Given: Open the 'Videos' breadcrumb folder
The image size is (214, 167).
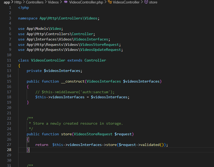Looking at the screenshot, I should (53, 2).
